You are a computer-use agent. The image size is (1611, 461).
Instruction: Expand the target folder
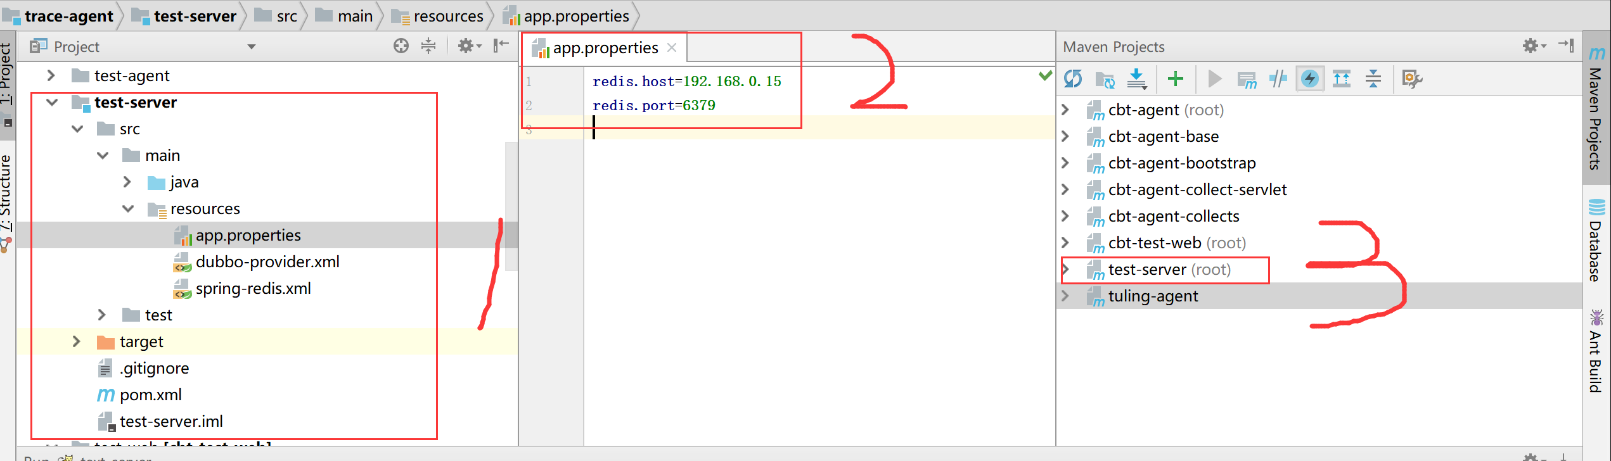77,342
